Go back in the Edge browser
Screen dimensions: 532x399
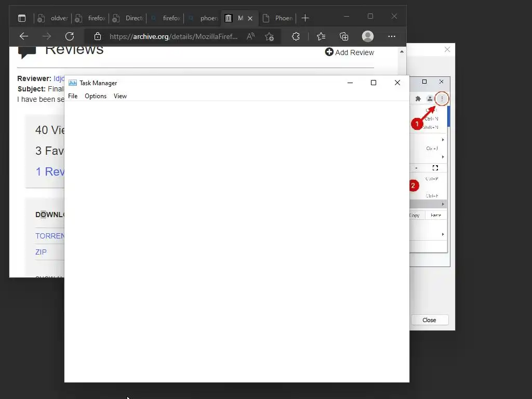pos(24,36)
